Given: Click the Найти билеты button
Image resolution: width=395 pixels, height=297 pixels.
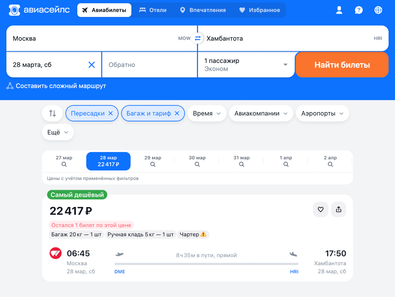Looking at the screenshot, I should (x=342, y=65).
